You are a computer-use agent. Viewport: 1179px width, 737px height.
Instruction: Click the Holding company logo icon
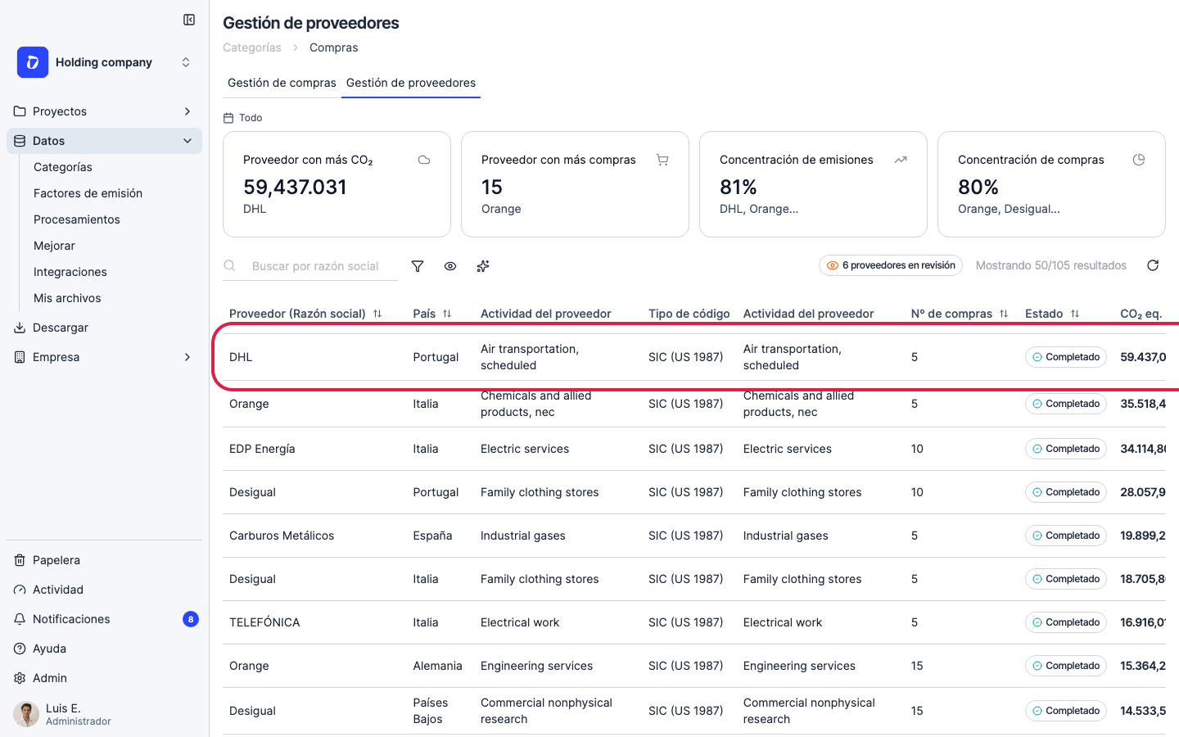tap(33, 62)
